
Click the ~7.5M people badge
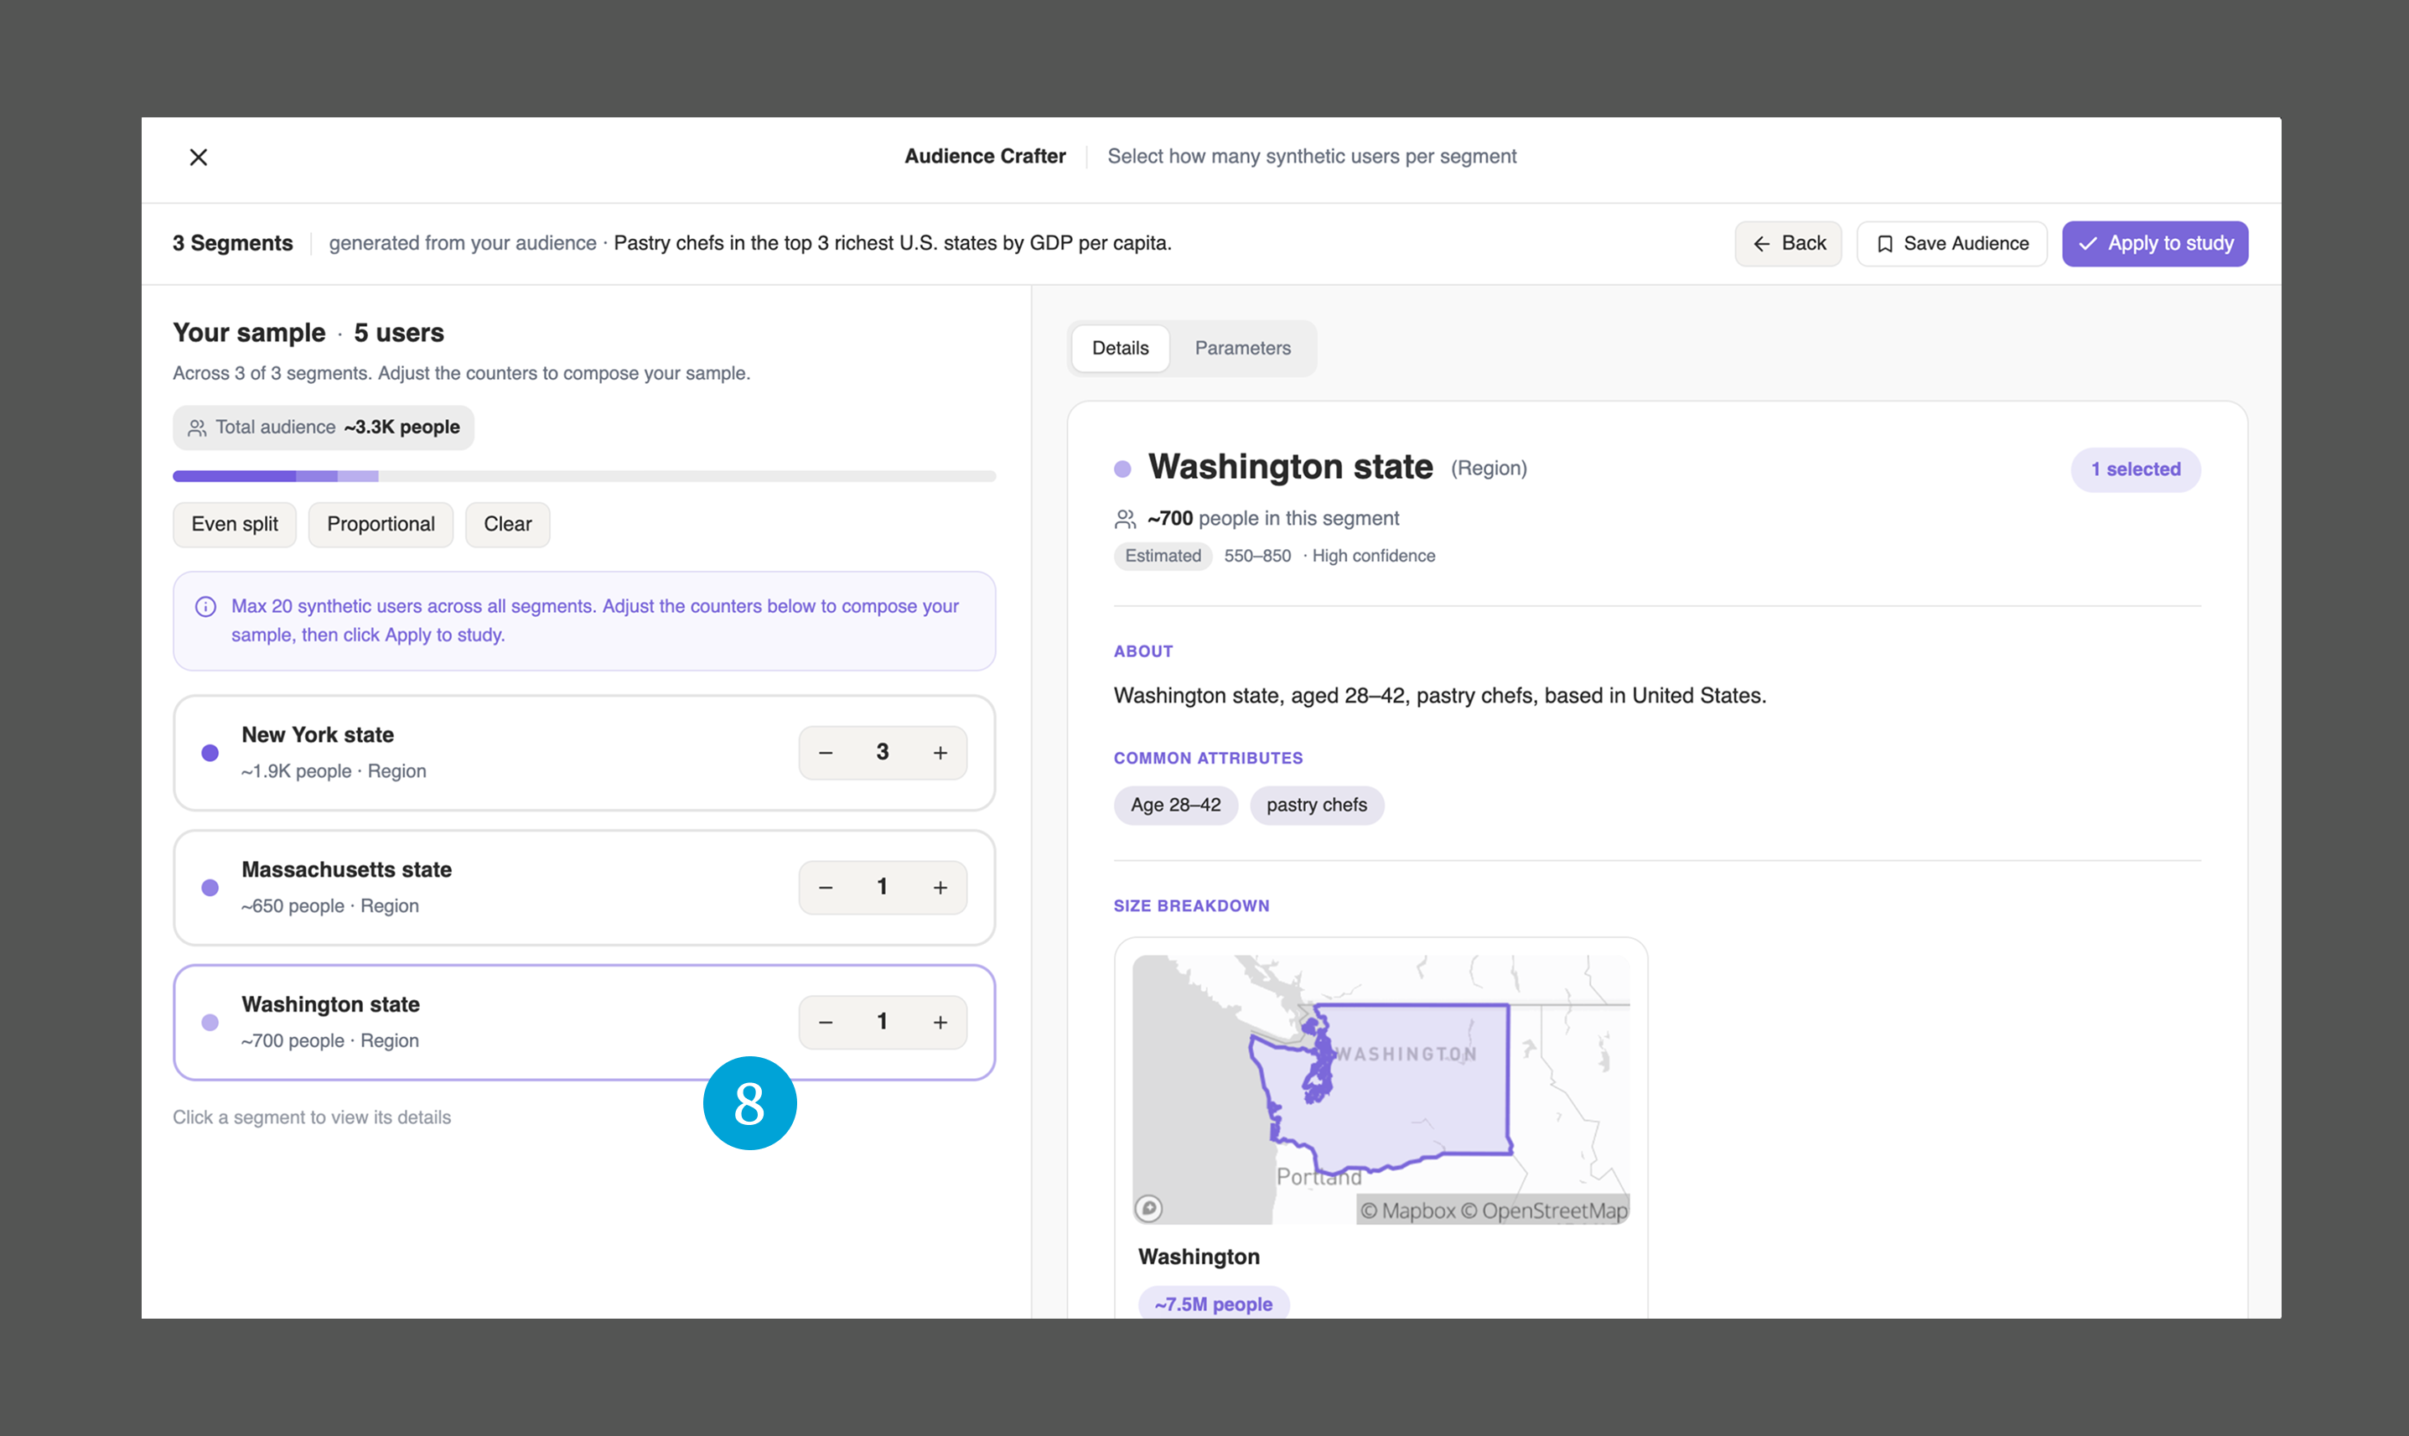point(1213,1304)
